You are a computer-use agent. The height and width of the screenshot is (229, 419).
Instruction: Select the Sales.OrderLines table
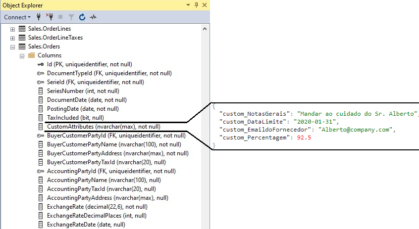(x=50, y=29)
